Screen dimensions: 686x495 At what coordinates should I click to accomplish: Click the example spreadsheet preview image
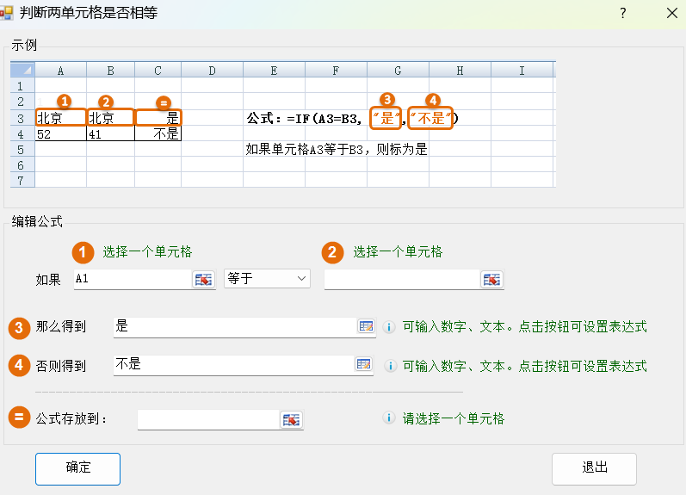pyautogui.click(x=283, y=124)
